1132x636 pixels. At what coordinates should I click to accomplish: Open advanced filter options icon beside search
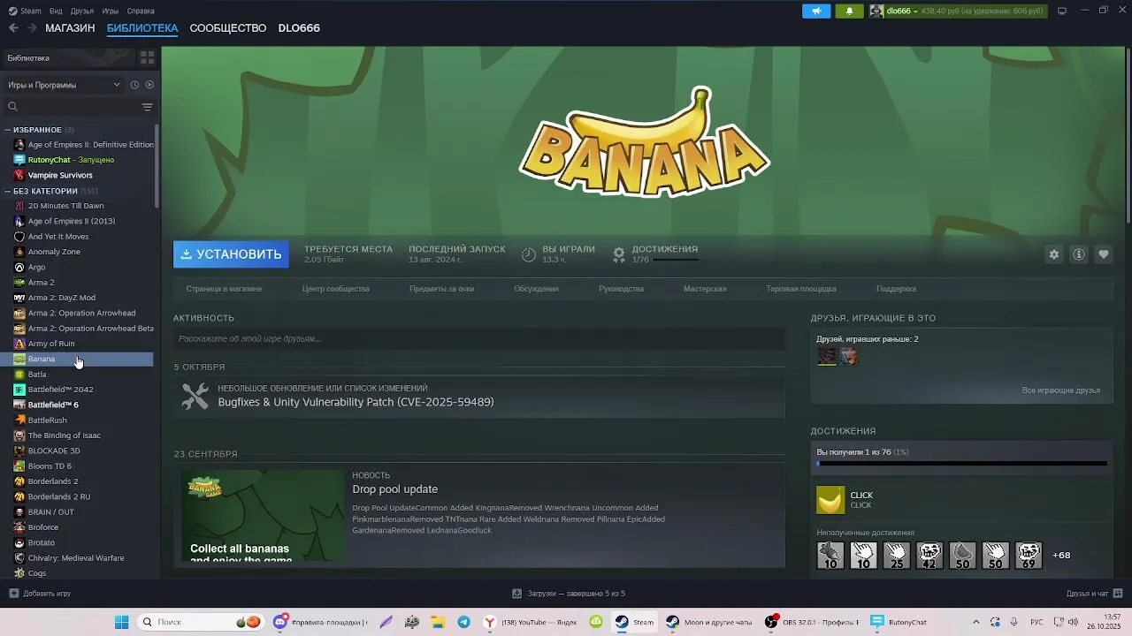[147, 107]
